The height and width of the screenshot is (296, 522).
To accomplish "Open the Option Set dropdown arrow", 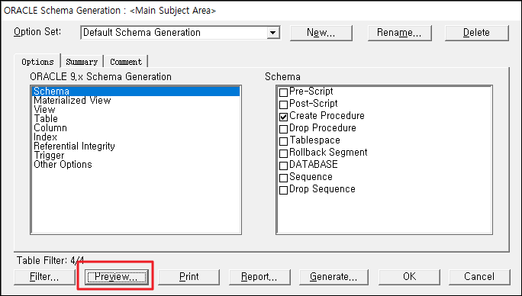I will tap(272, 33).
